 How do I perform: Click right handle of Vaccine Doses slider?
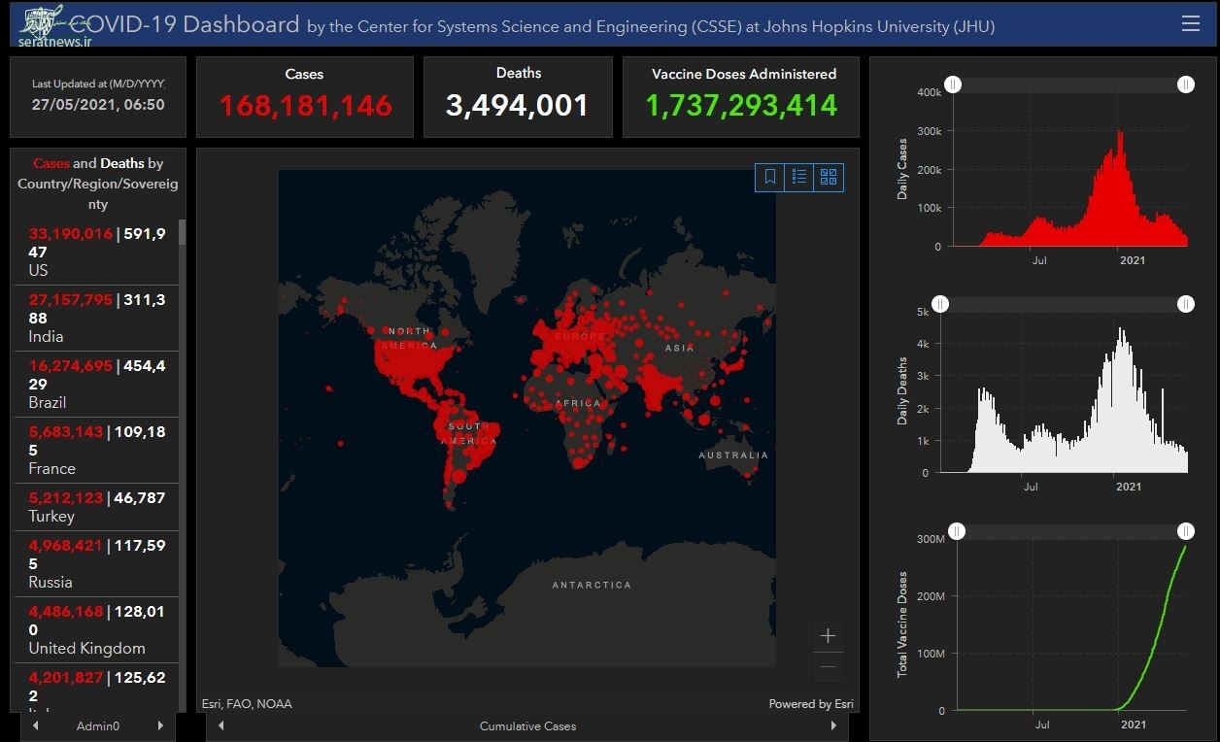coord(1185,530)
